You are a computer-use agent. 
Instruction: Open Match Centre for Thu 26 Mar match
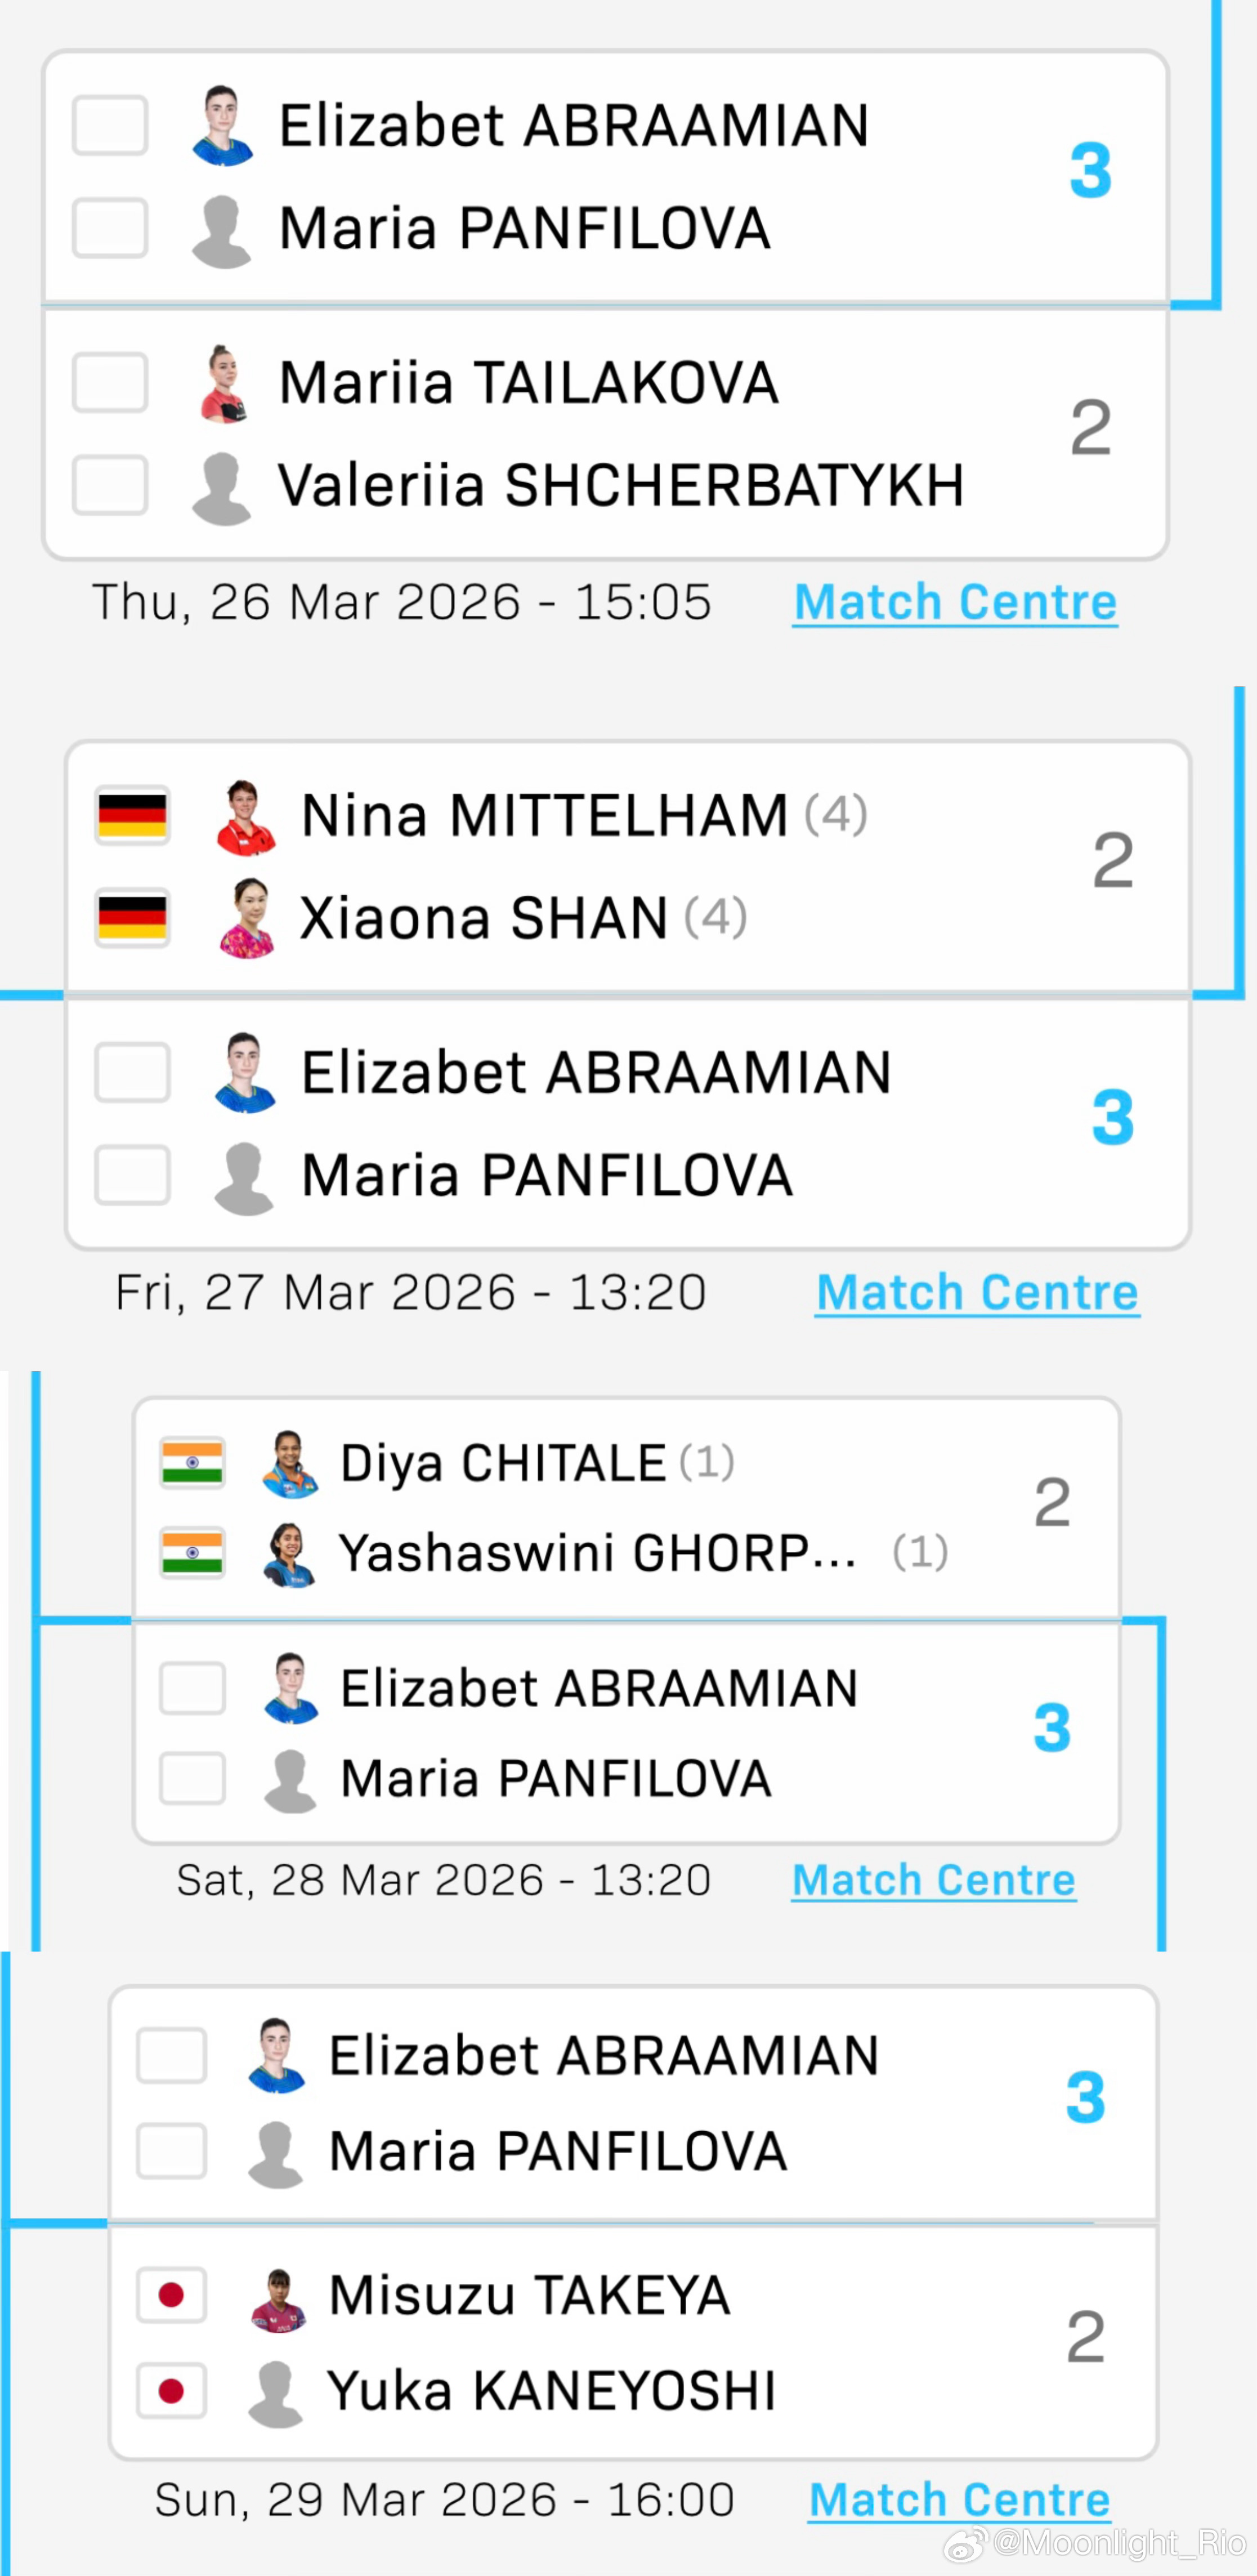tap(955, 602)
